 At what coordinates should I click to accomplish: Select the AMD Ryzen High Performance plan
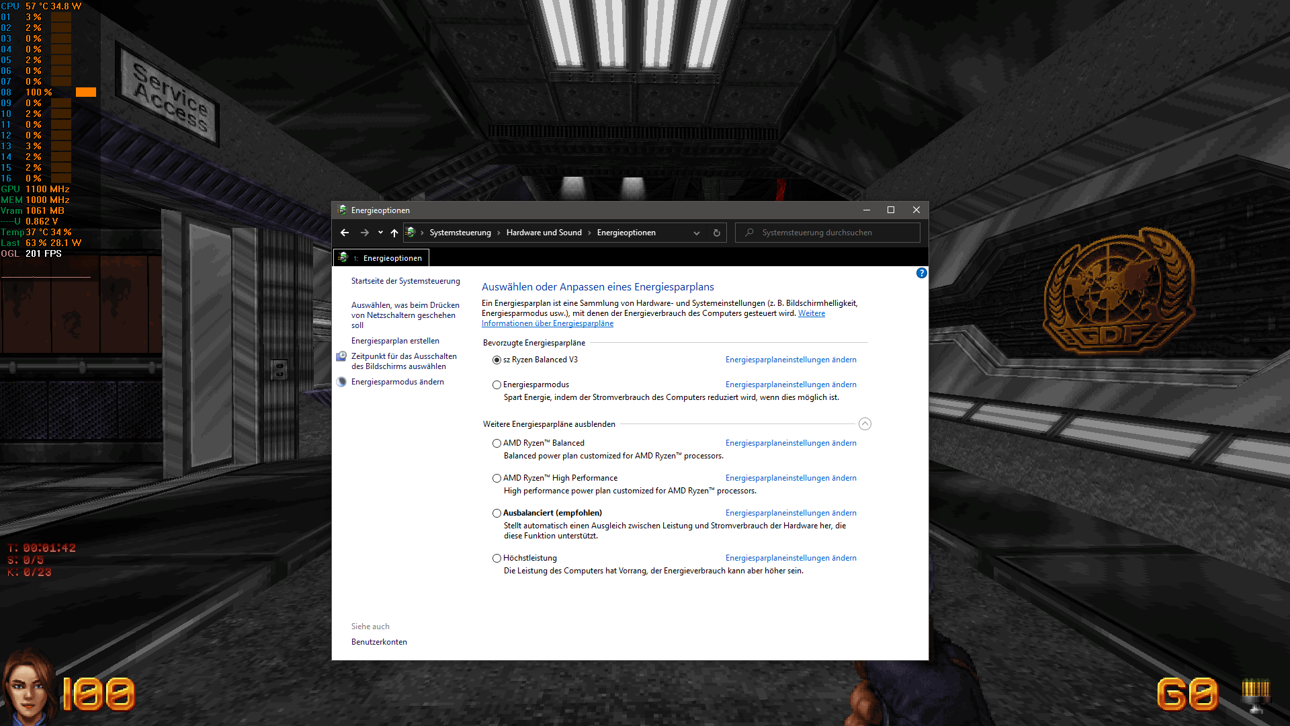click(x=497, y=478)
